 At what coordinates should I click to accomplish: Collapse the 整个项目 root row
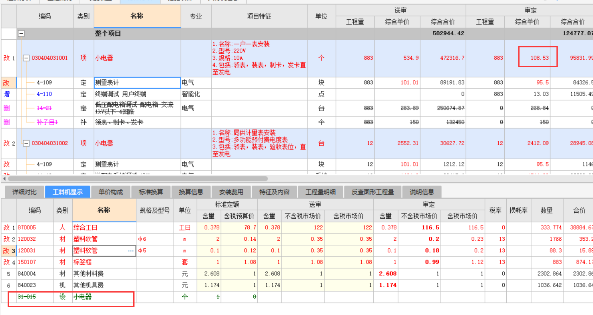tap(21, 34)
